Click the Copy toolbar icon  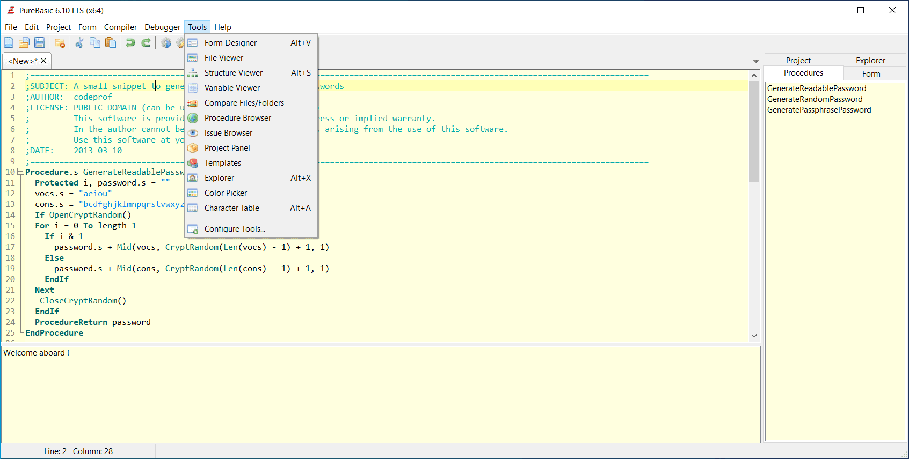[x=95, y=43]
